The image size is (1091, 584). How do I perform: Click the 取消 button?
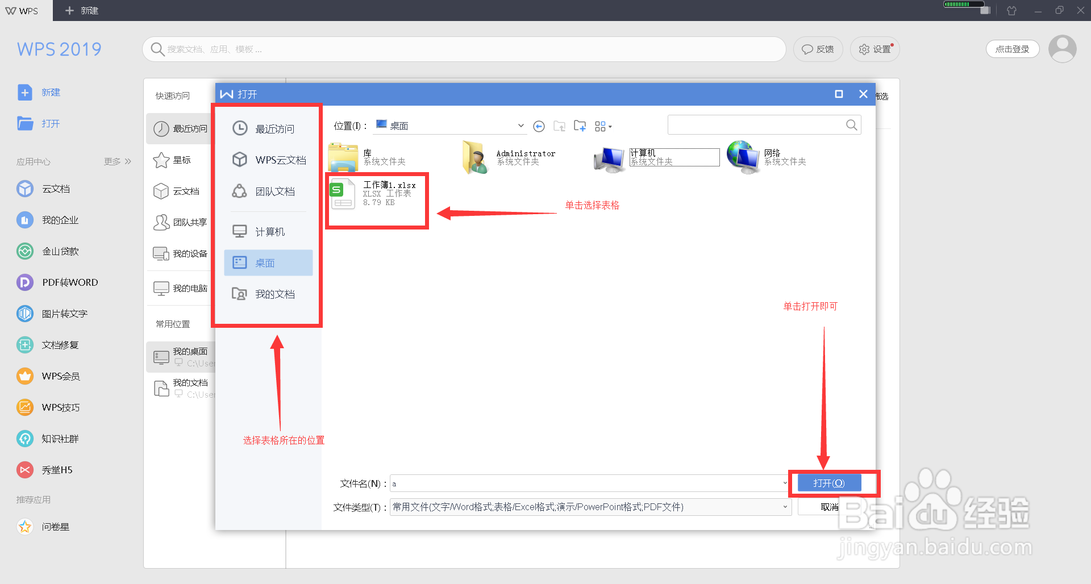[x=830, y=507]
